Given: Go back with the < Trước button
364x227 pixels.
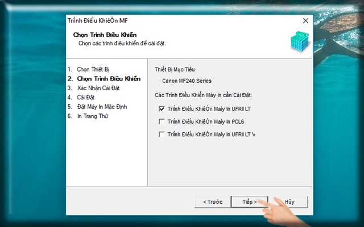Looking at the screenshot, I should pyautogui.click(x=213, y=202).
